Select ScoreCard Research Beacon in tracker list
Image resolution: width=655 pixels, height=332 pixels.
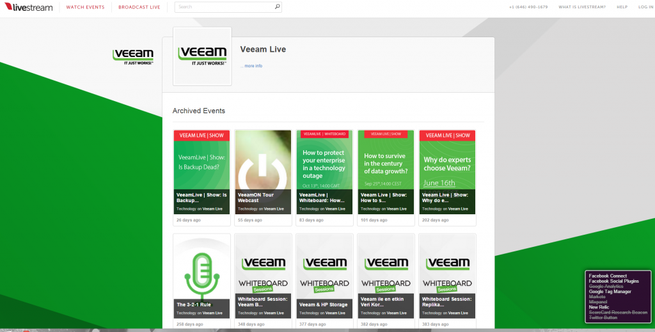coord(618,312)
